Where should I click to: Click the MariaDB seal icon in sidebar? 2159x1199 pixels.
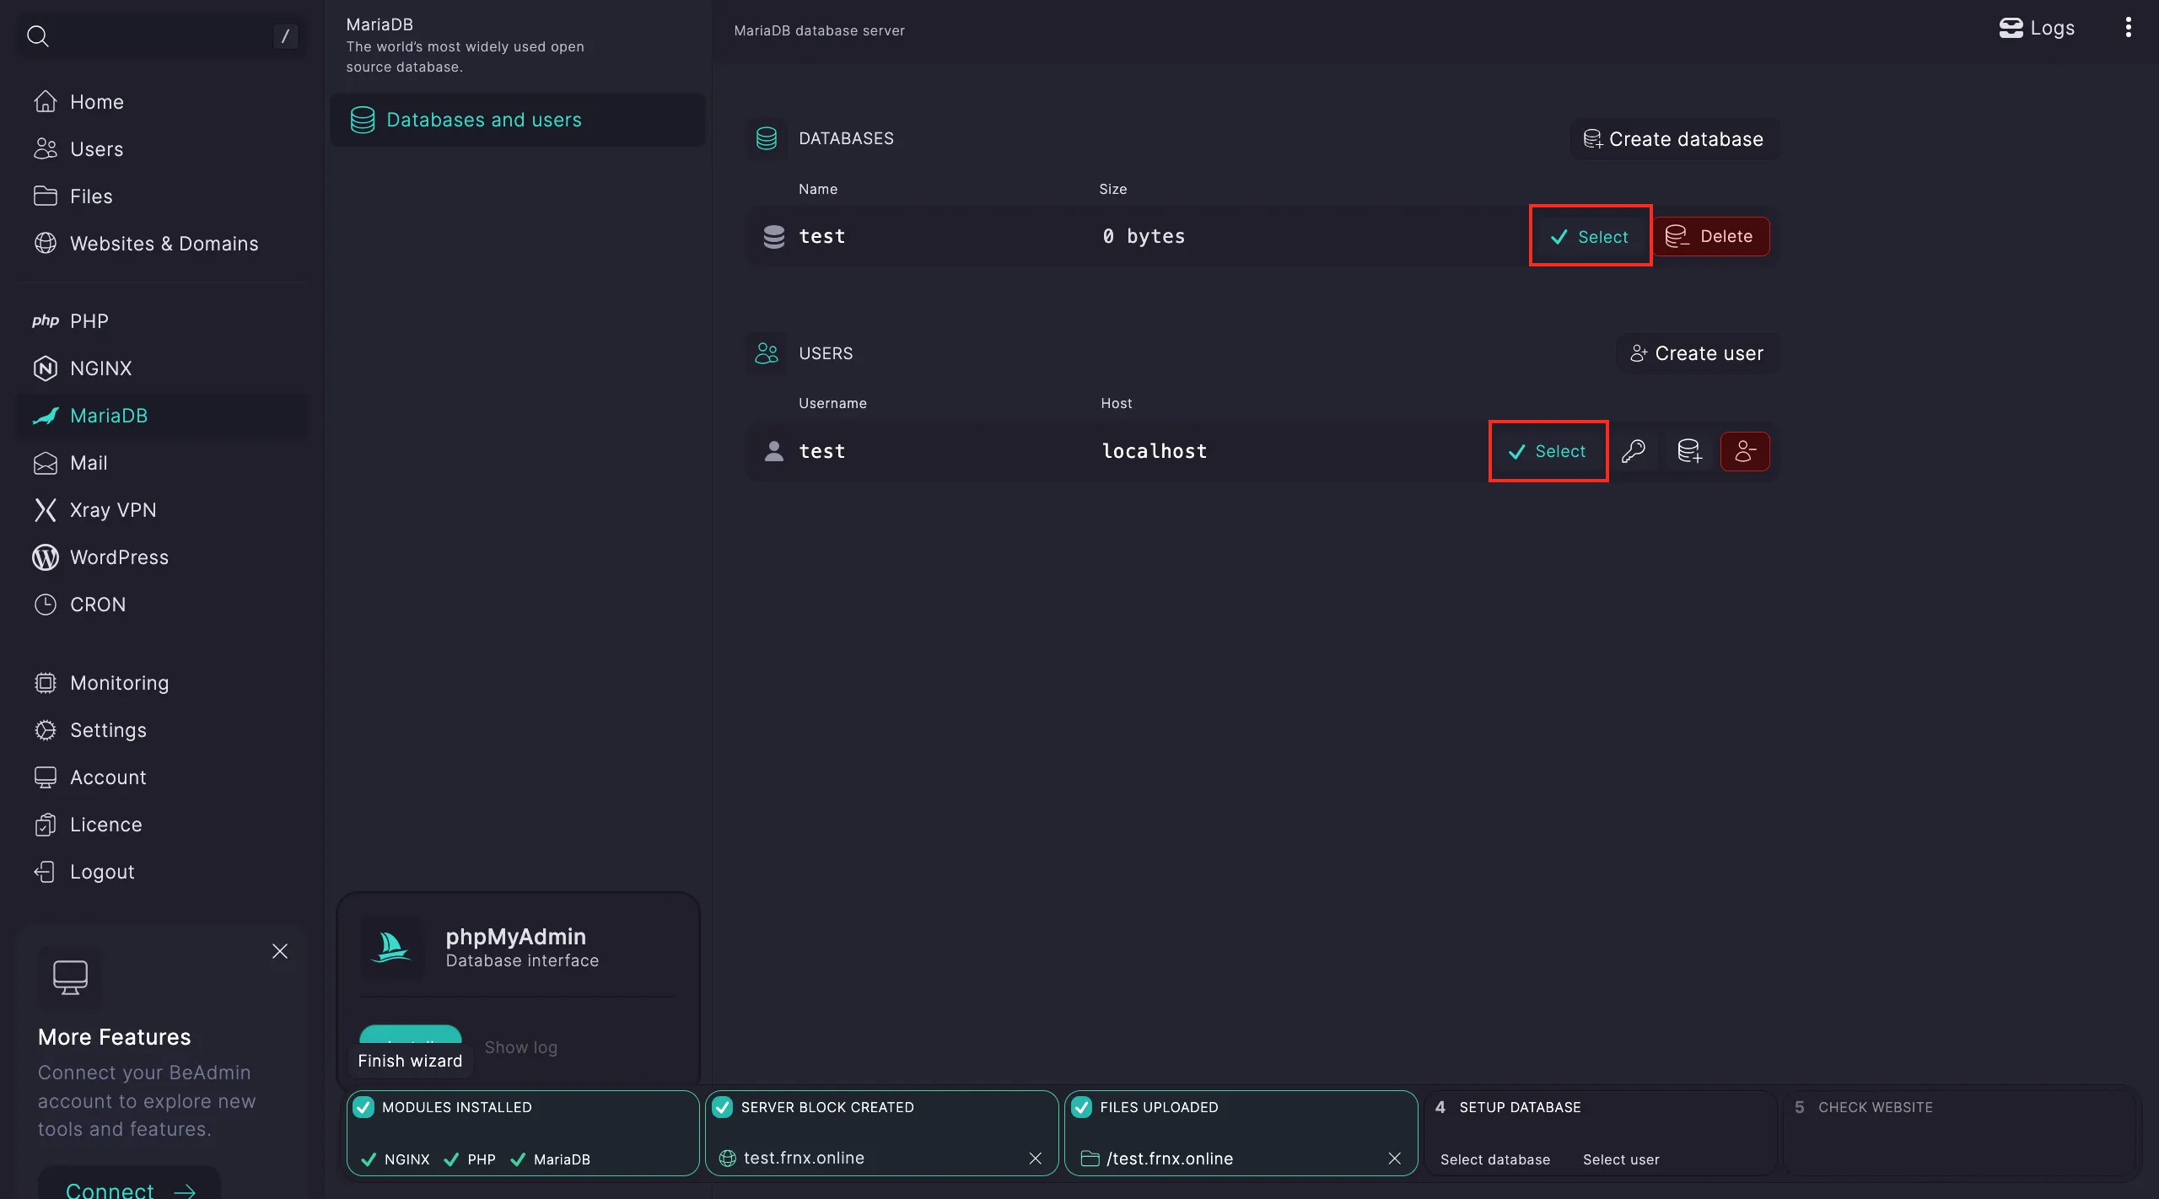pos(46,416)
